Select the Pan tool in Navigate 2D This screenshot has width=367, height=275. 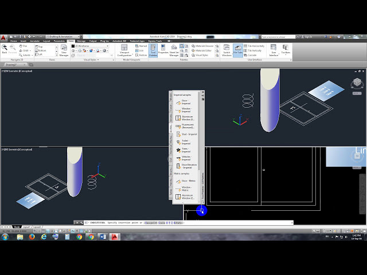(x=23, y=46)
